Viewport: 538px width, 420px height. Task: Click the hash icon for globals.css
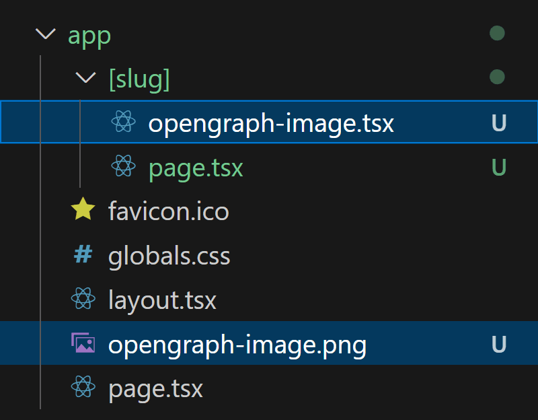[83, 256]
